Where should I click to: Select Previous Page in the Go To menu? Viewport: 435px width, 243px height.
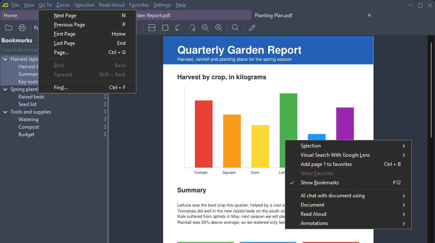(87, 24)
